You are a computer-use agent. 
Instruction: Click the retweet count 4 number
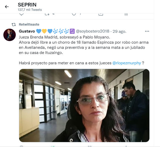pyautogui.click(x=53, y=14)
